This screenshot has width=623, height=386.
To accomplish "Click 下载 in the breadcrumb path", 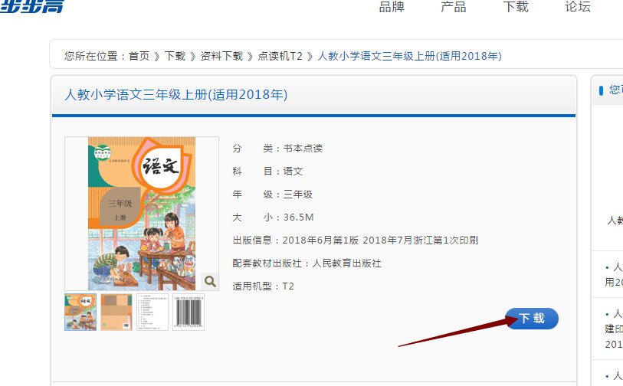I will click(x=175, y=56).
